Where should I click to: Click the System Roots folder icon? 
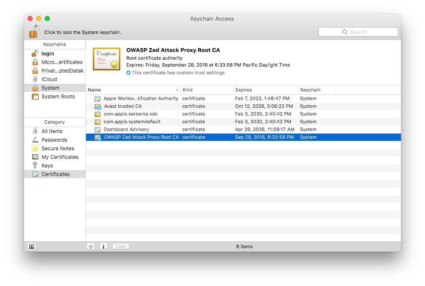(x=35, y=97)
